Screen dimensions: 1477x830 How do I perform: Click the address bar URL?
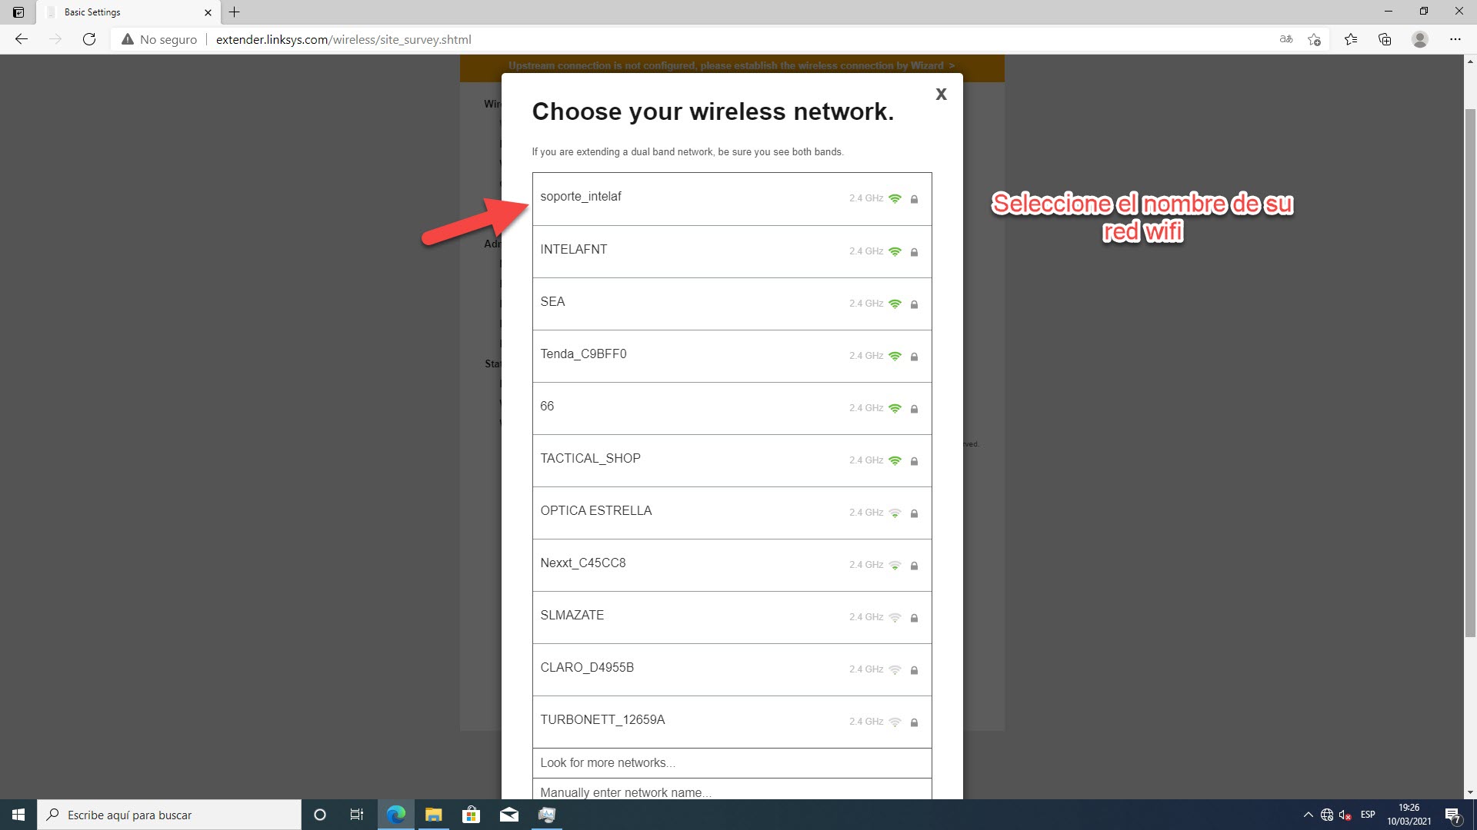point(343,39)
